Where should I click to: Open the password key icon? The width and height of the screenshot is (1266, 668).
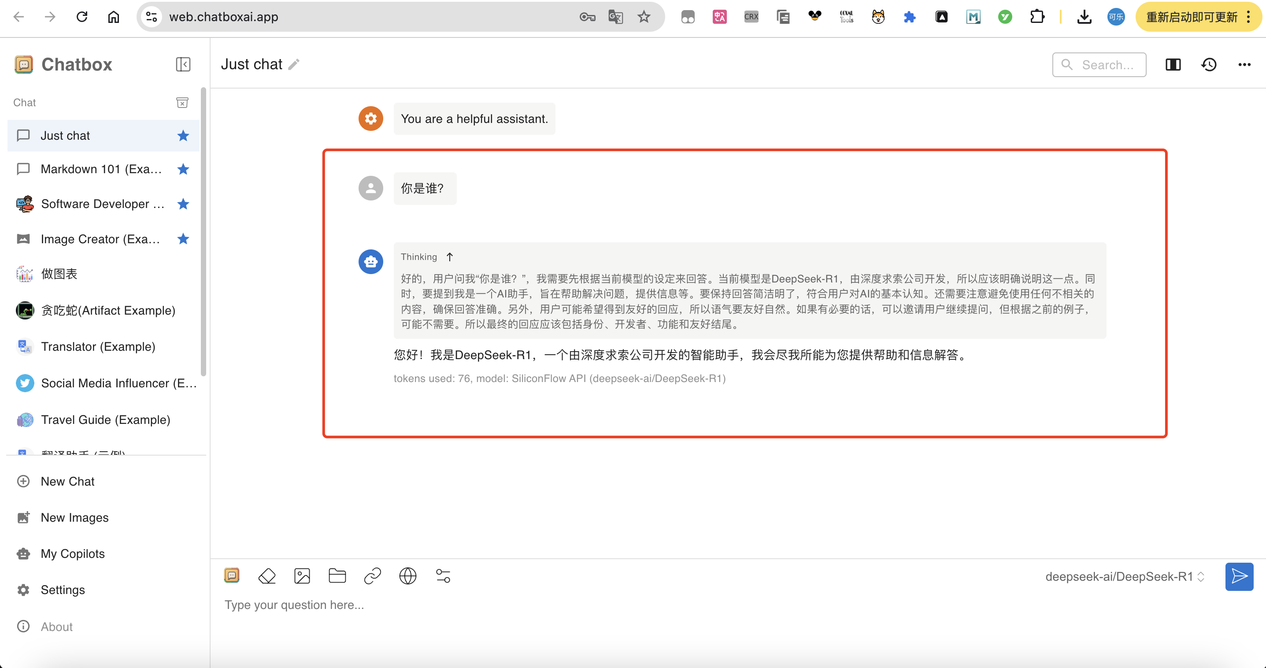click(x=587, y=17)
